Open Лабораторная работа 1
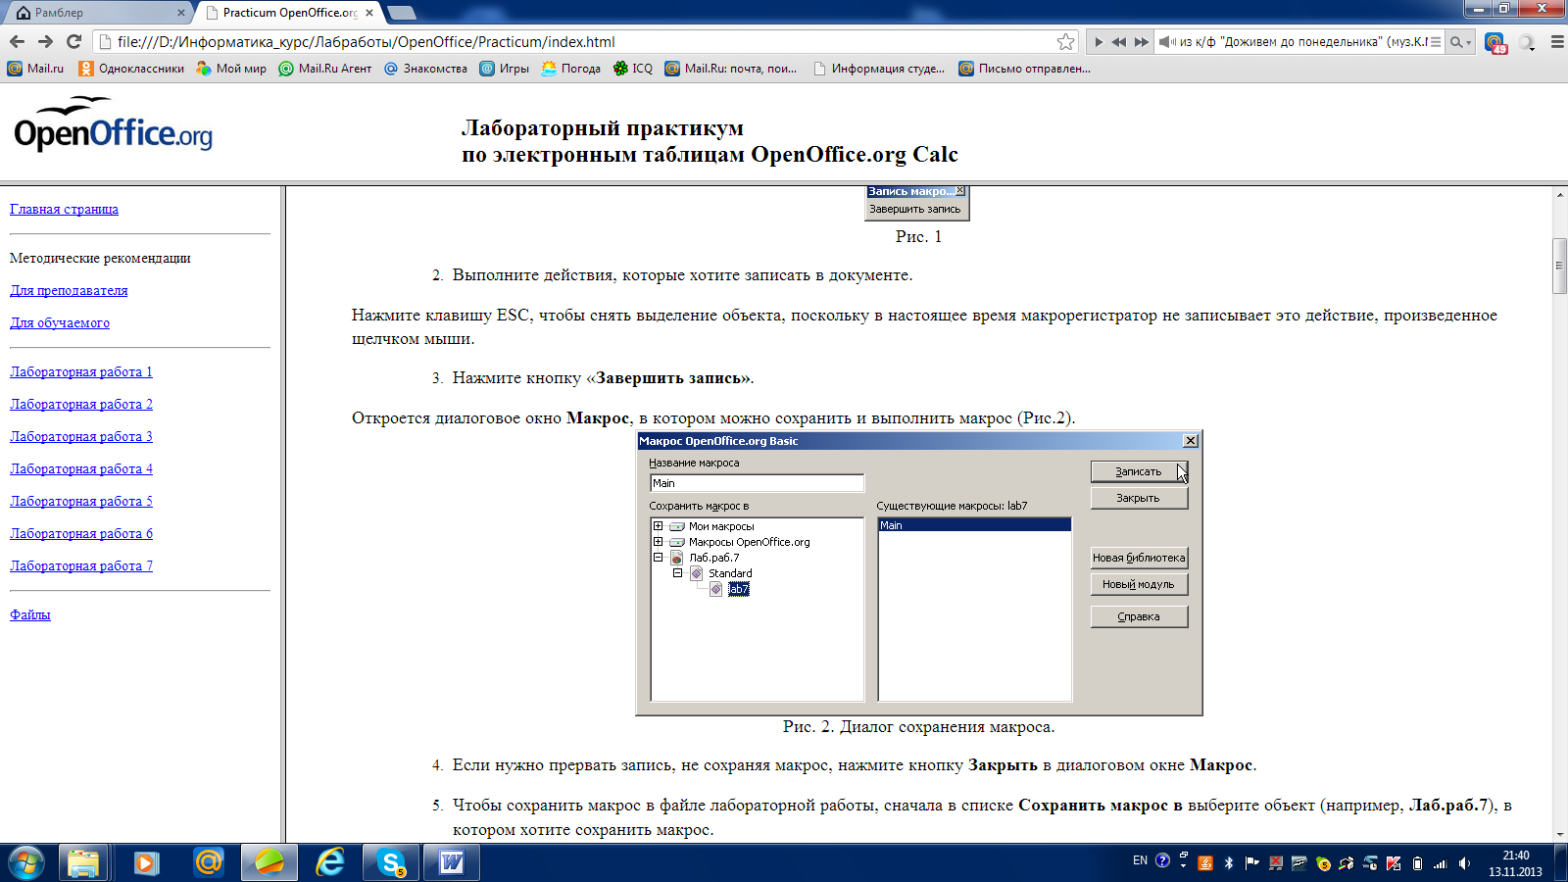The width and height of the screenshot is (1568, 882). click(x=81, y=371)
